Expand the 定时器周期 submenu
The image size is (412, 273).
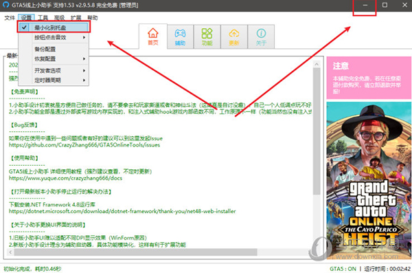coord(54,80)
